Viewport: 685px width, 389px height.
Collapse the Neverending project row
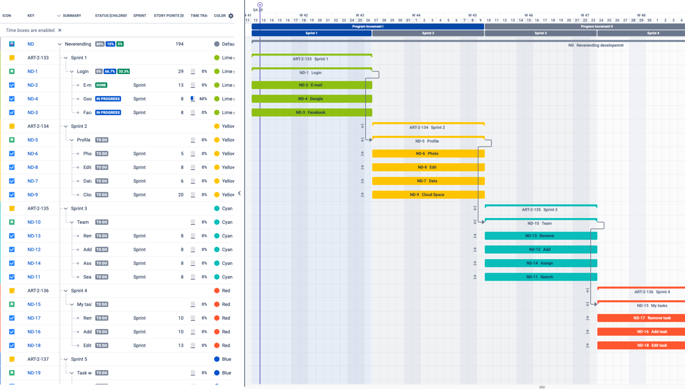click(59, 44)
